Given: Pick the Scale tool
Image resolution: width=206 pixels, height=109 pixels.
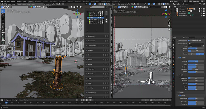Looking at the screenshot, I should (x=3, y=27).
